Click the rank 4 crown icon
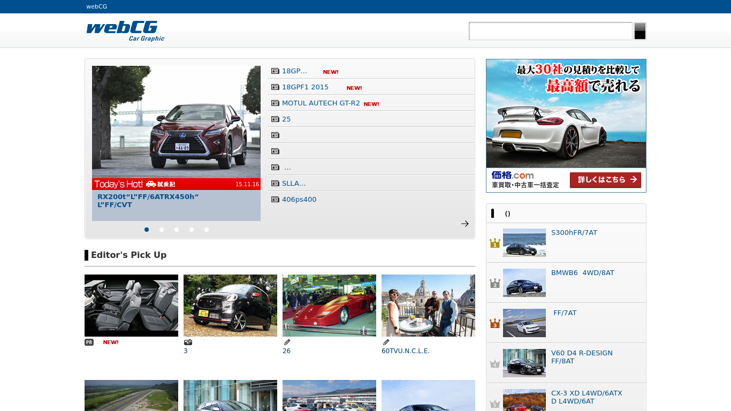 click(494, 363)
